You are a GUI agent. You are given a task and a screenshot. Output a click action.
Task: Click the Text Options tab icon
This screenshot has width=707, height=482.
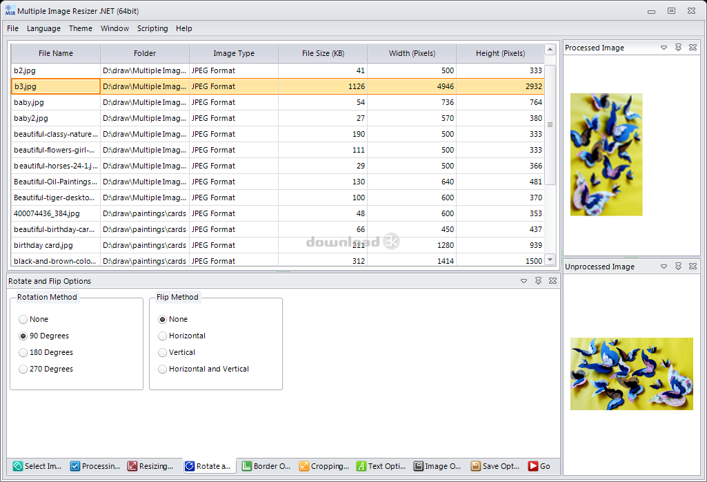click(361, 466)
